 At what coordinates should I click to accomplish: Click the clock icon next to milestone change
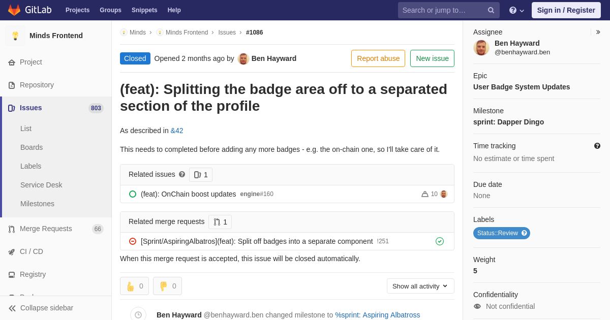click(138, 315)
